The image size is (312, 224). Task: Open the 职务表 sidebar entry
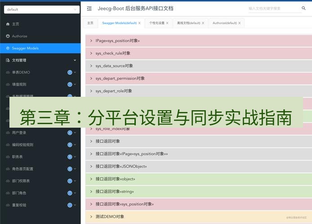[x=40, y=157]
